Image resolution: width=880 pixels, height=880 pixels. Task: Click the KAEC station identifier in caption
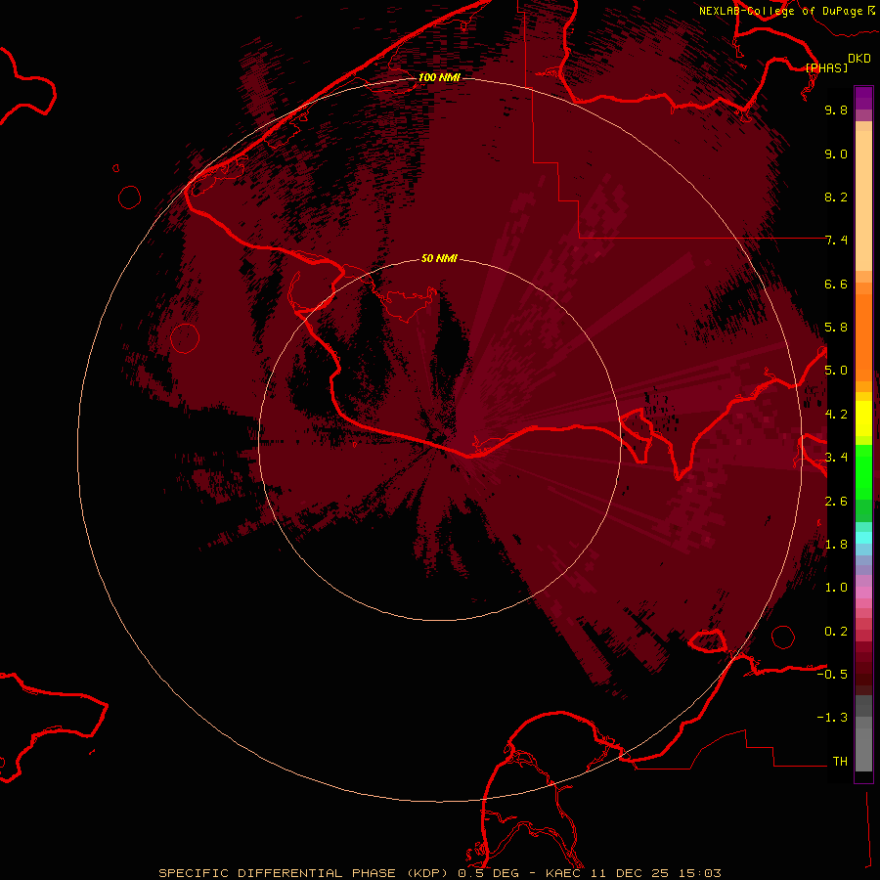tap(564, 873)
